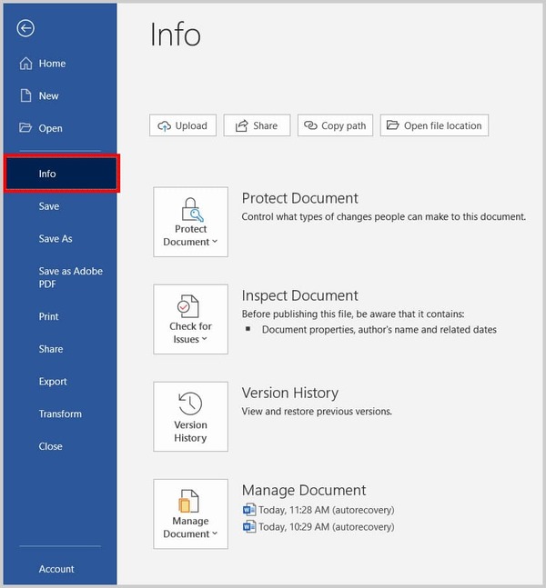
Task: Click 'Document properties, author's name' bullet text
Action: point(379,330)
